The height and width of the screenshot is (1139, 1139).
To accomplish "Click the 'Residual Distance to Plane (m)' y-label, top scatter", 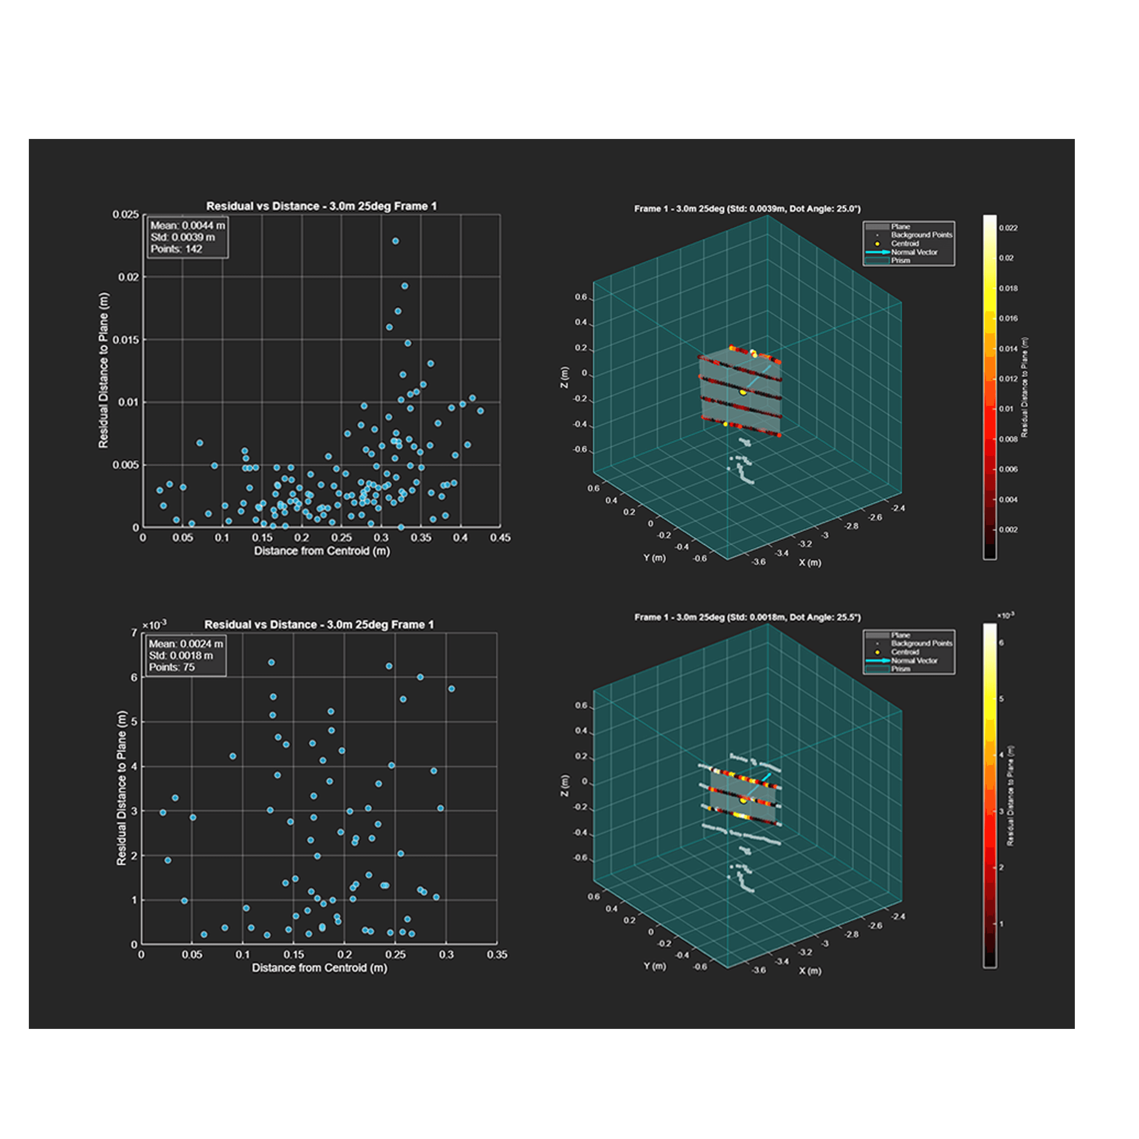I will pyautogui.click(x=104, y=370).
